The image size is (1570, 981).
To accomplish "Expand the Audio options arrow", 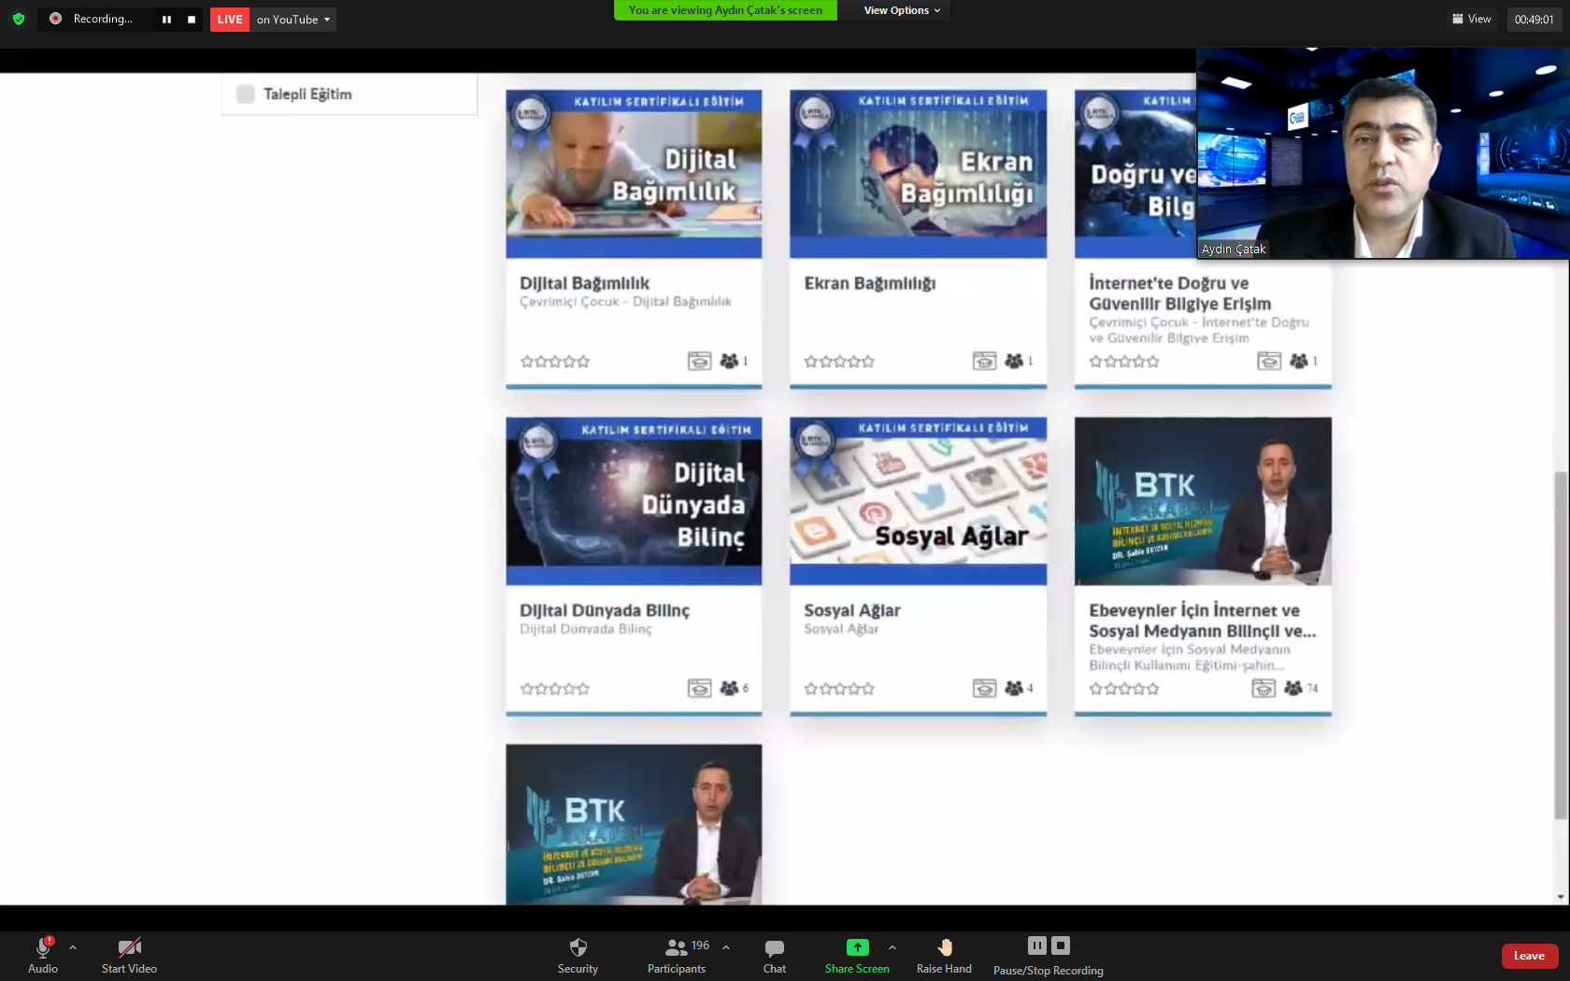I will (73, 947).
